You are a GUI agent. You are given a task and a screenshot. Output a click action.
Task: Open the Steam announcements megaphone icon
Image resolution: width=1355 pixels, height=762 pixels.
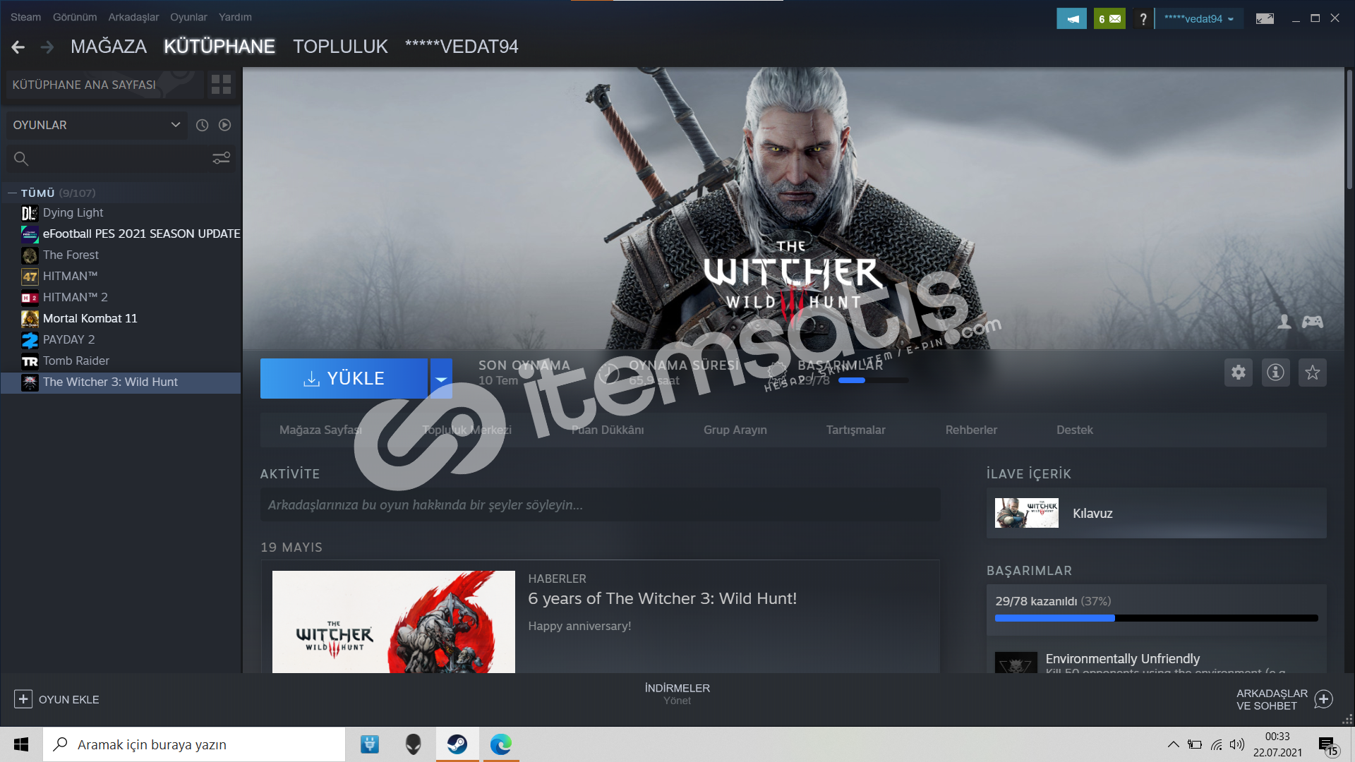(x=1071, y=19)
